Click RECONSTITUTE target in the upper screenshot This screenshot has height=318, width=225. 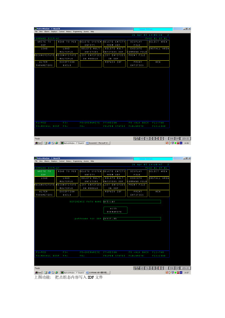click(x=44, y=57)
